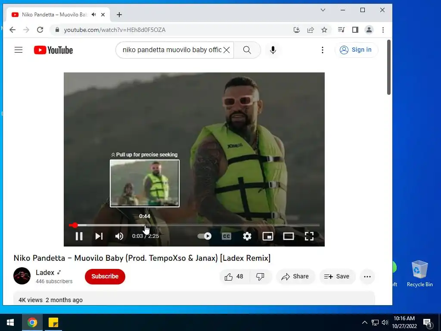Open a new Chrome tab
This screenshot has width=441, height=331.
[119, 15]
